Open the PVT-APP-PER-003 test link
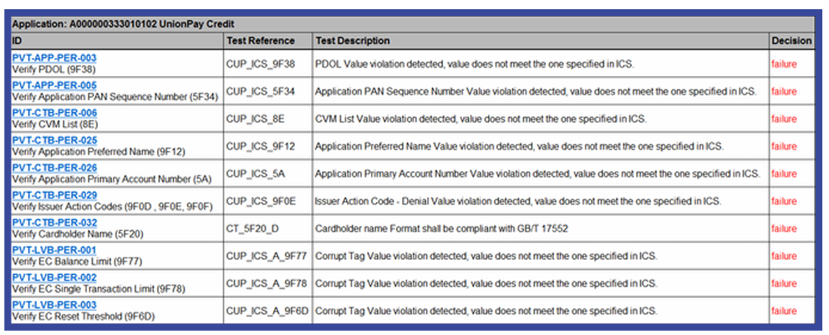 click(x=53, y=58)
